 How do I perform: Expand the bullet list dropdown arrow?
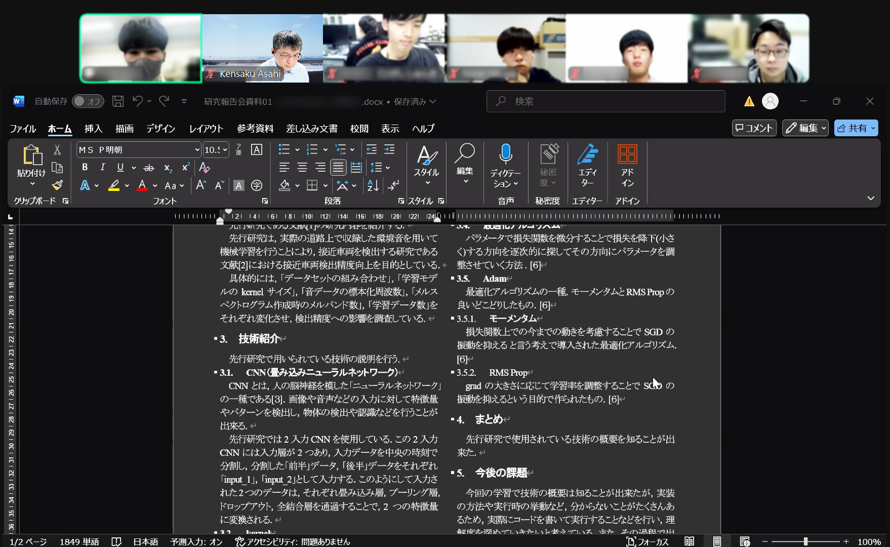click(x=297, y=149)
